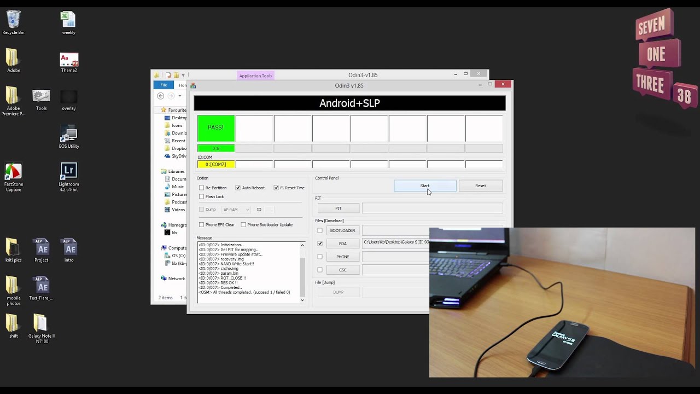Click the CSC file button
Image resolution: width=700 pixels, height=394 pixels.
(x=342, y=270)
